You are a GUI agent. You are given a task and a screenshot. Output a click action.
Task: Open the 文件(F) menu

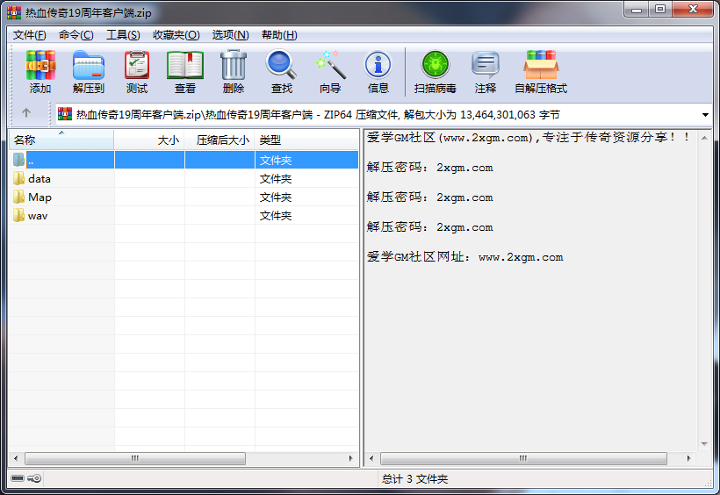[29, 35]
